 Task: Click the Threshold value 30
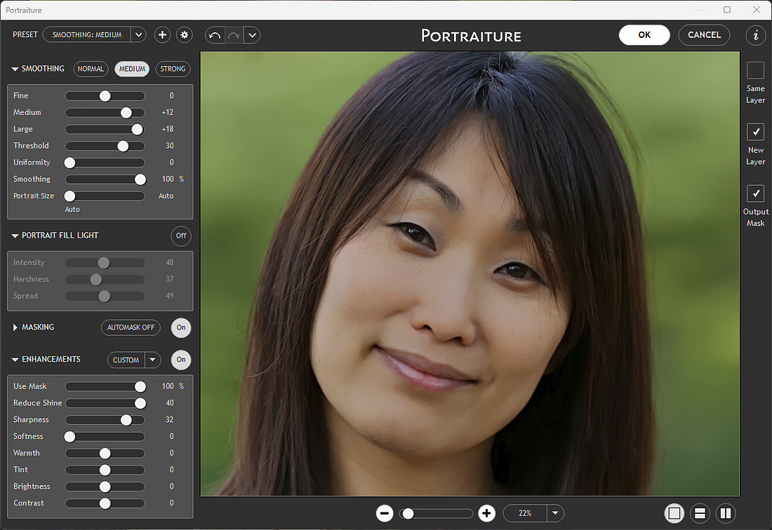pos(169,146)
